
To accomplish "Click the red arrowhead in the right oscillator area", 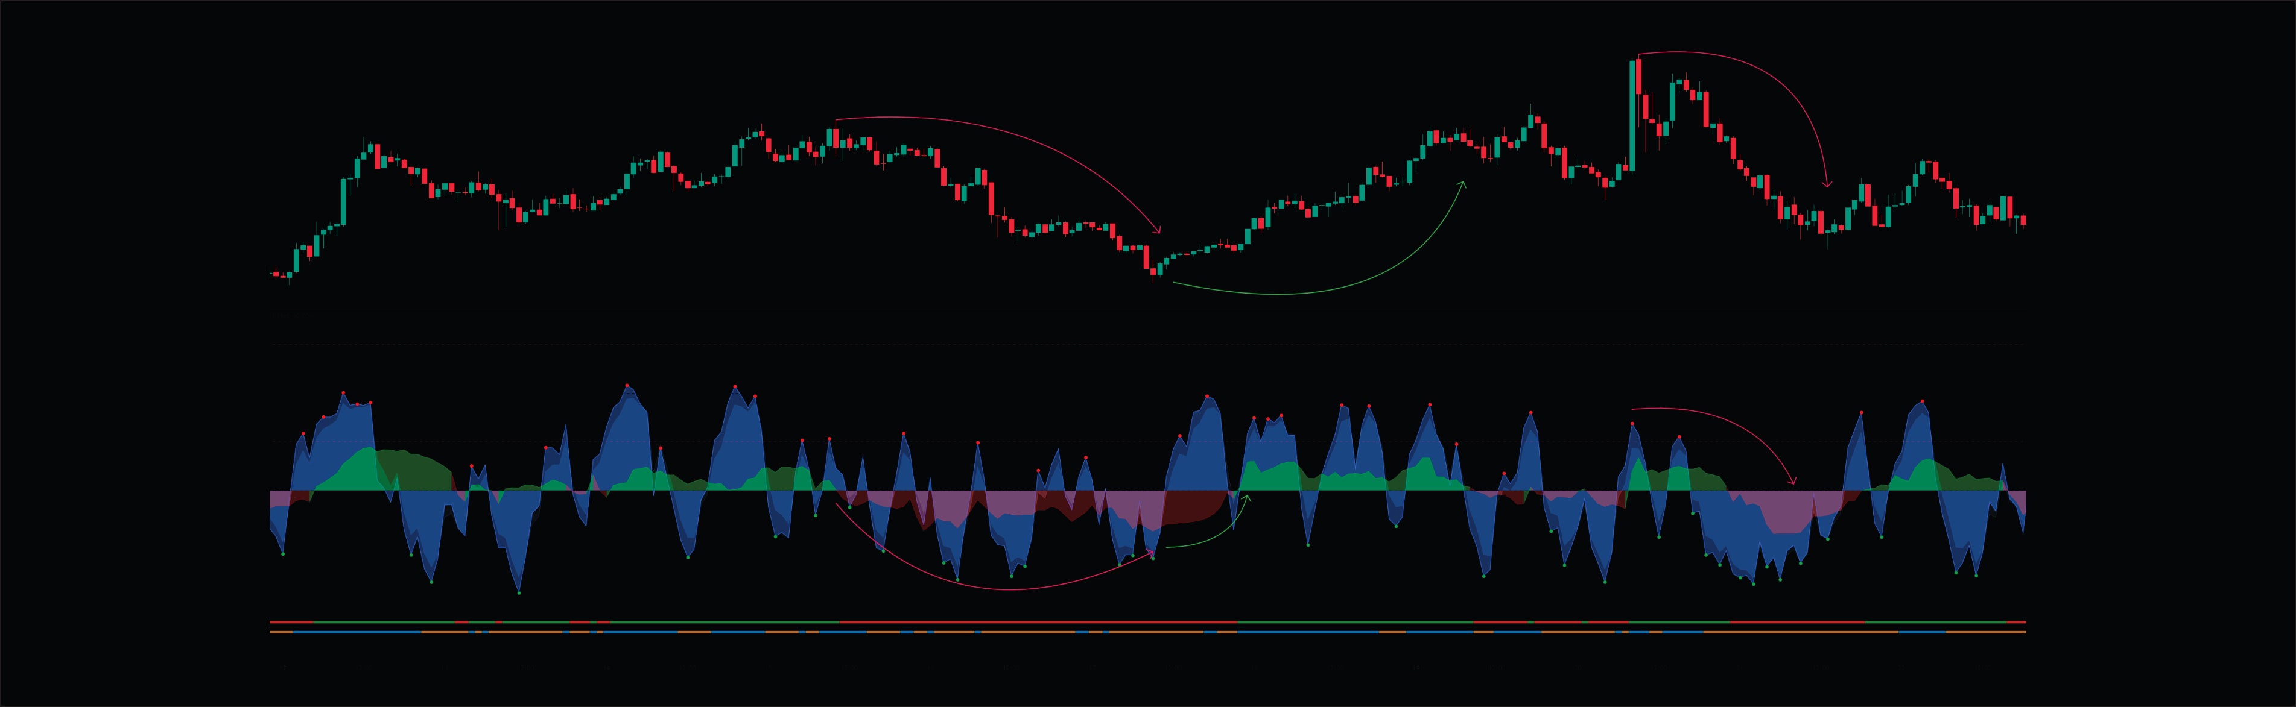I will 1793,482.
